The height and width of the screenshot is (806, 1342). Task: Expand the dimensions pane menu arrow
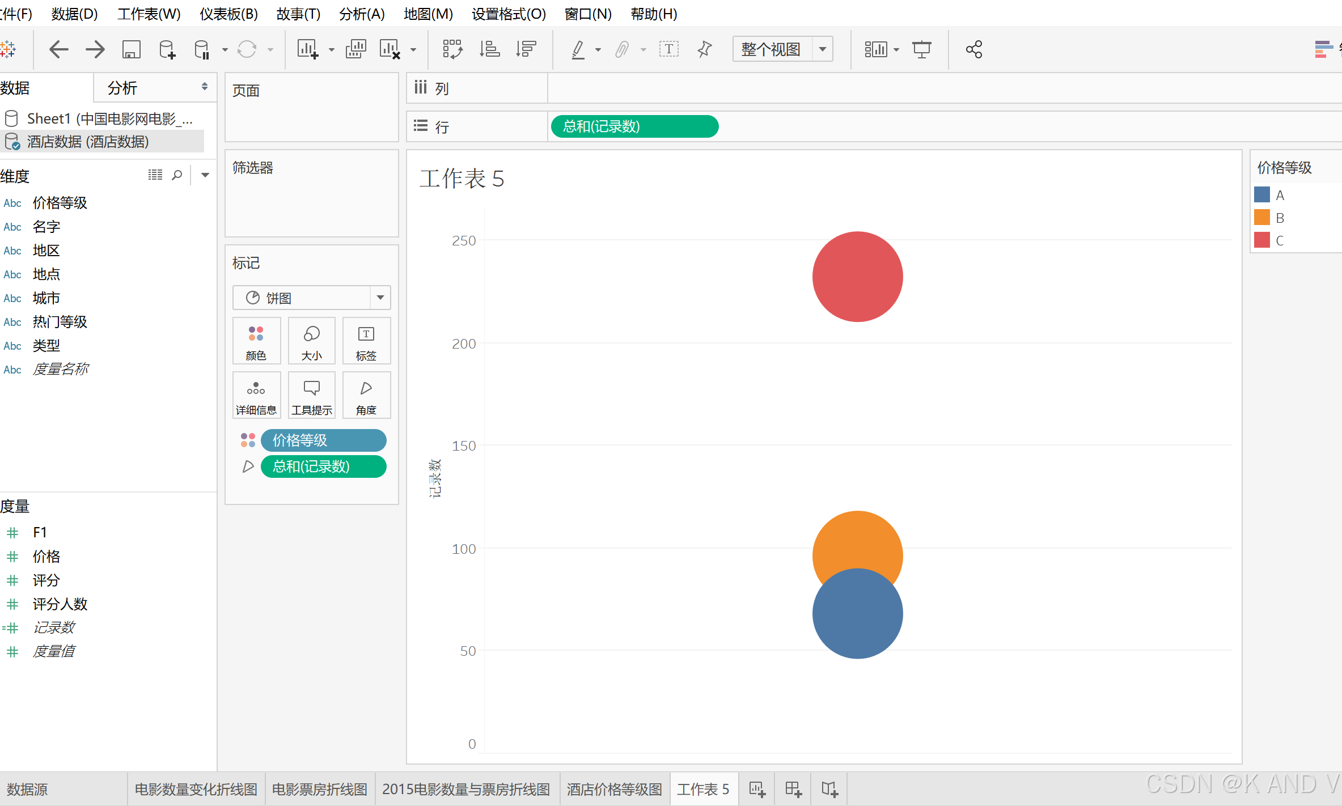click(x=205, y=175)
